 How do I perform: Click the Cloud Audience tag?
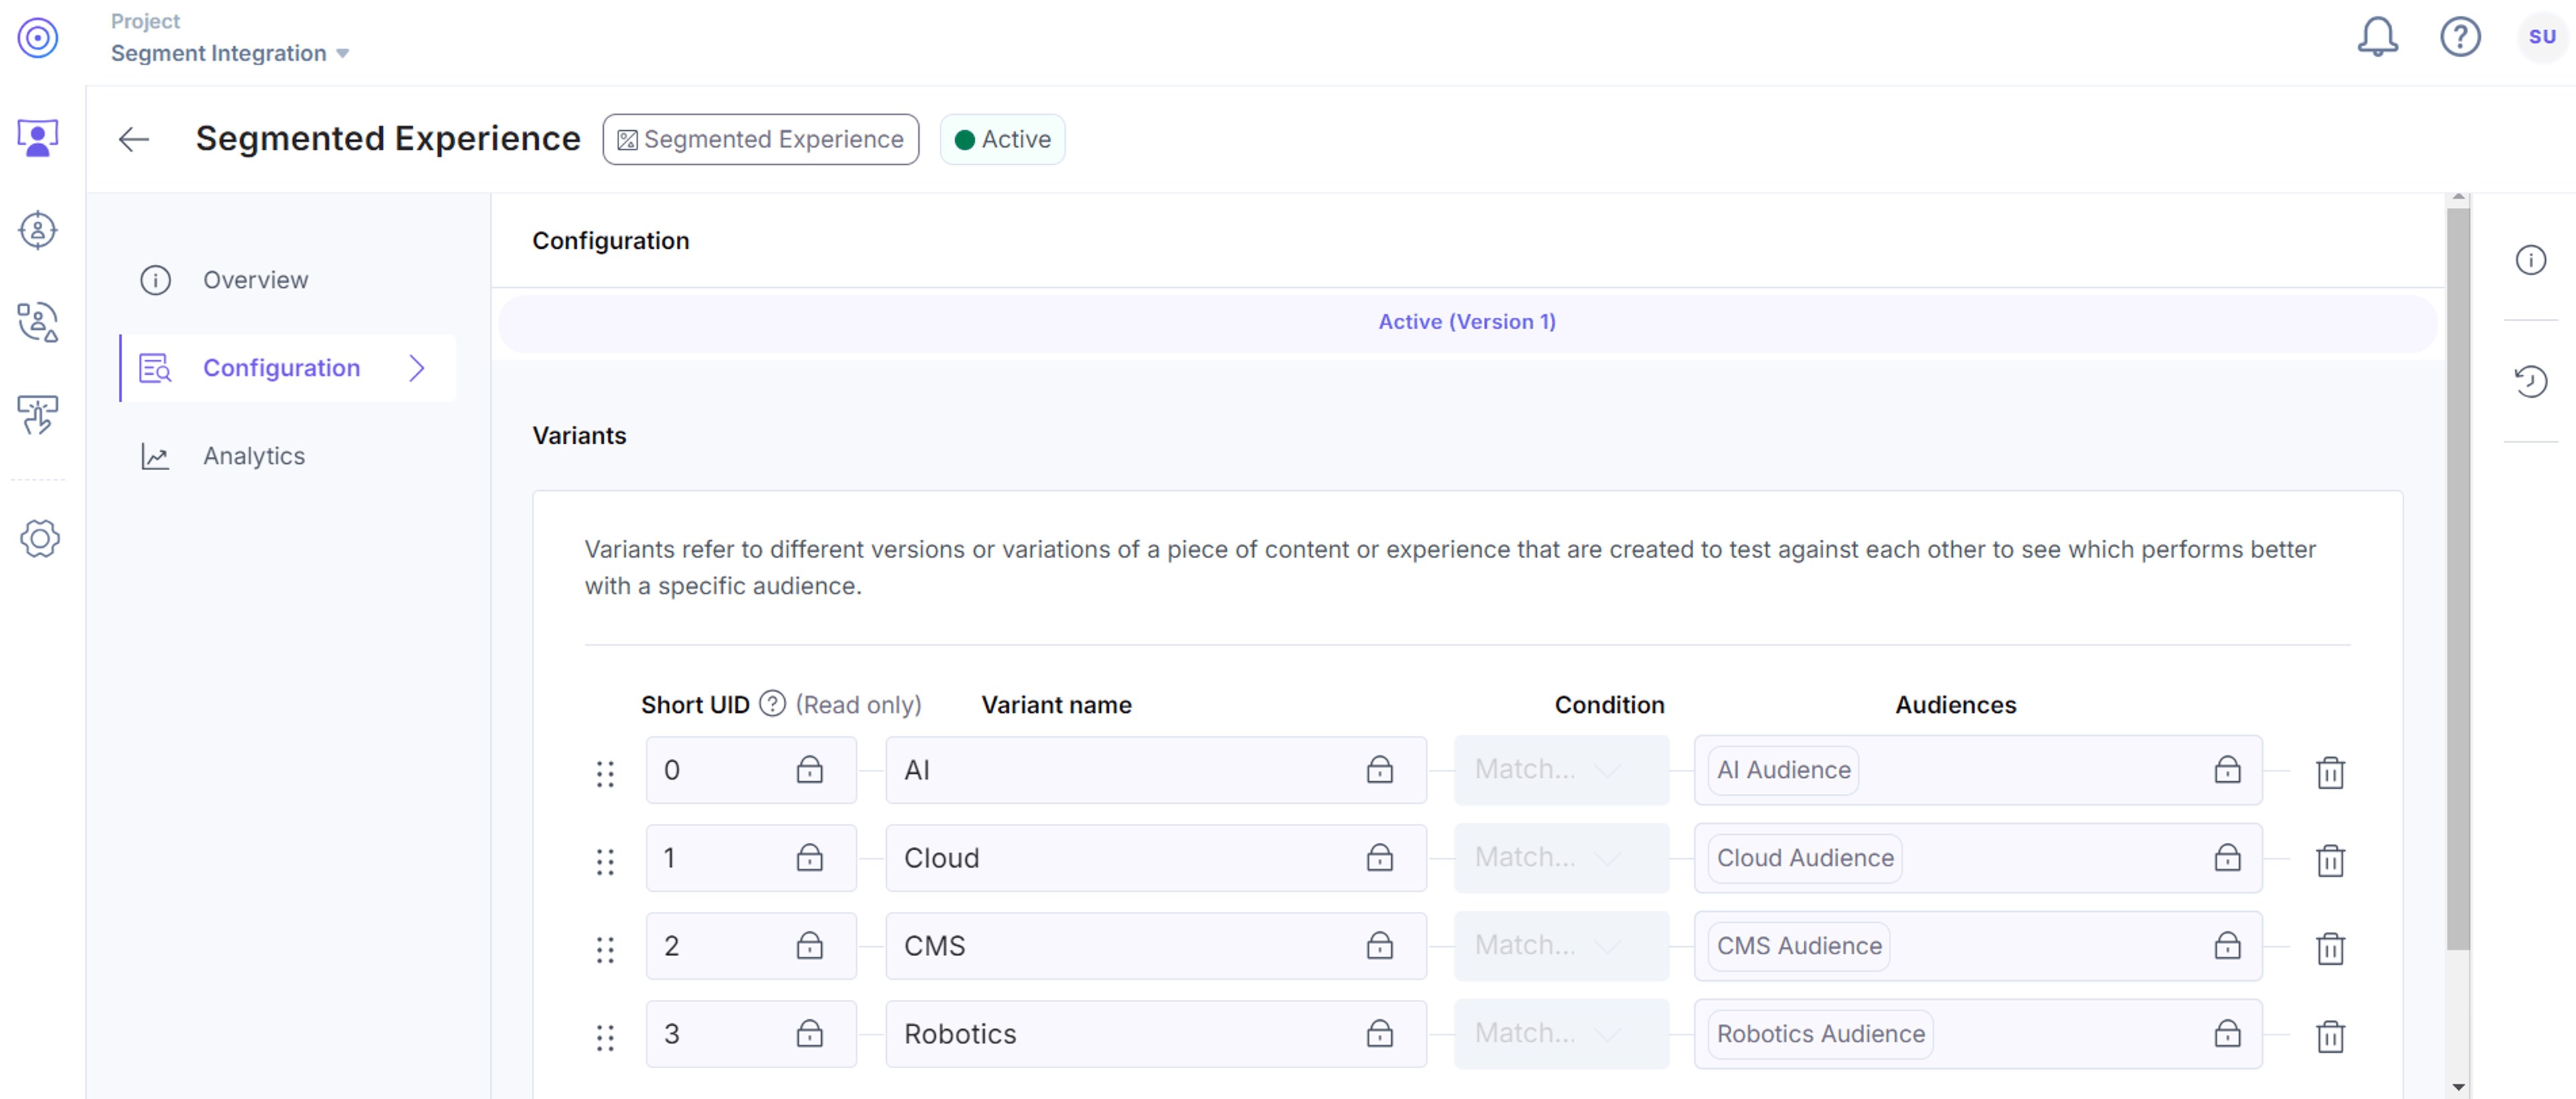coord(1805,857)
